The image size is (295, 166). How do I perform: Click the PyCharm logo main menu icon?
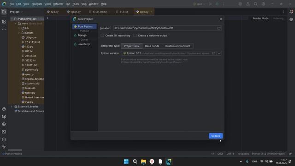pyautogui.click(x=4, y=4)
